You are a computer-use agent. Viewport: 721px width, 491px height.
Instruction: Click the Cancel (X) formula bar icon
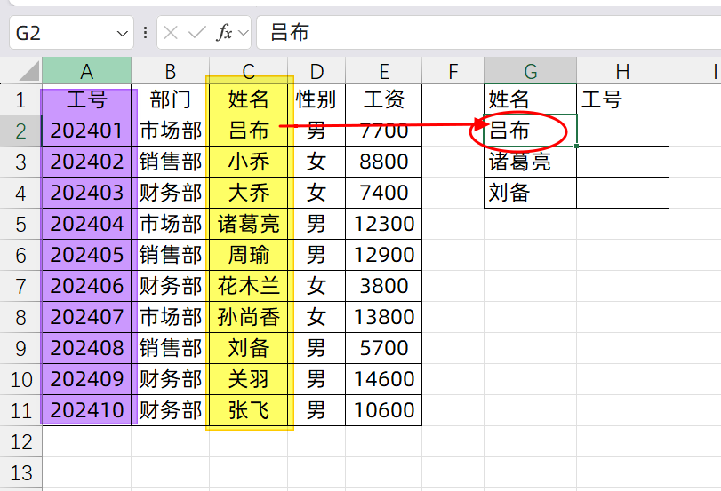171,33
